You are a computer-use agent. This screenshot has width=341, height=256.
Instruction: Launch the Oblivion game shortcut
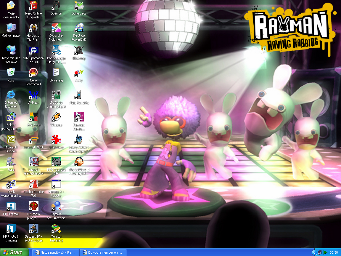pos(56,5)
